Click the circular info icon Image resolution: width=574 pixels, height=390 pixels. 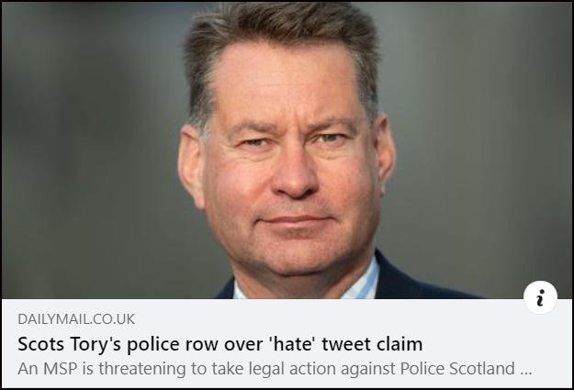[x=540, y=298]
